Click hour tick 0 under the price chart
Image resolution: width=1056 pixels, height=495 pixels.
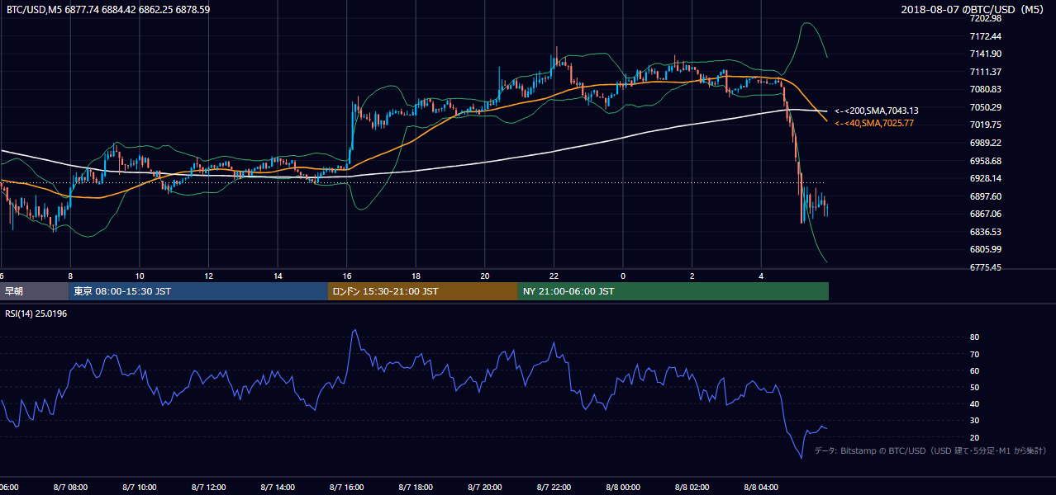(x=623, y=276)
